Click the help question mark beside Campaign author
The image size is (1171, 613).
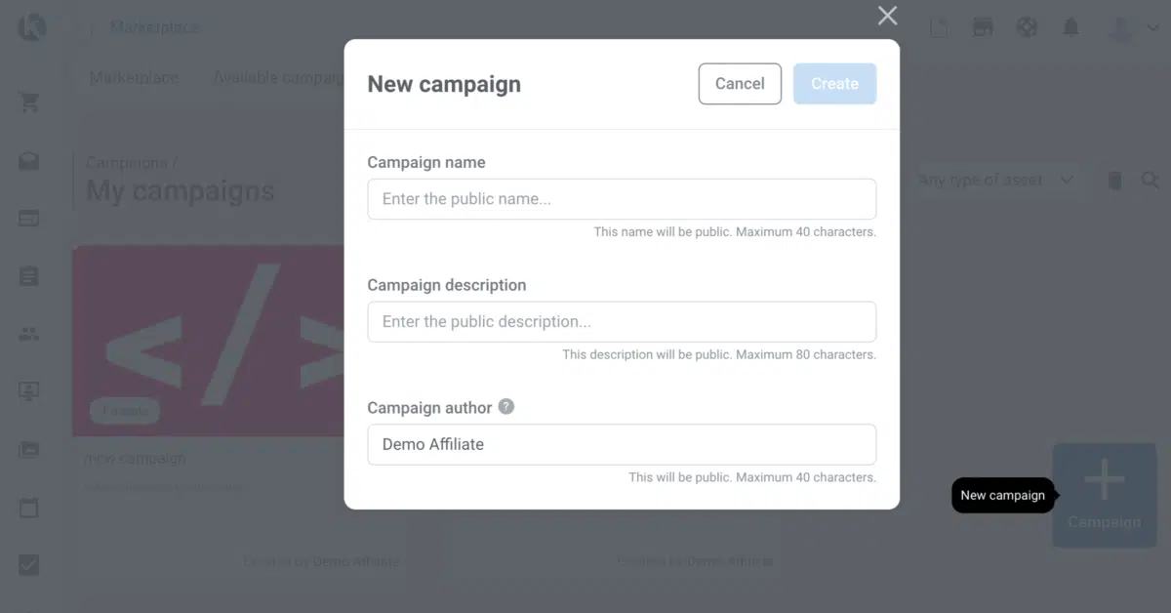coord(505,407)
